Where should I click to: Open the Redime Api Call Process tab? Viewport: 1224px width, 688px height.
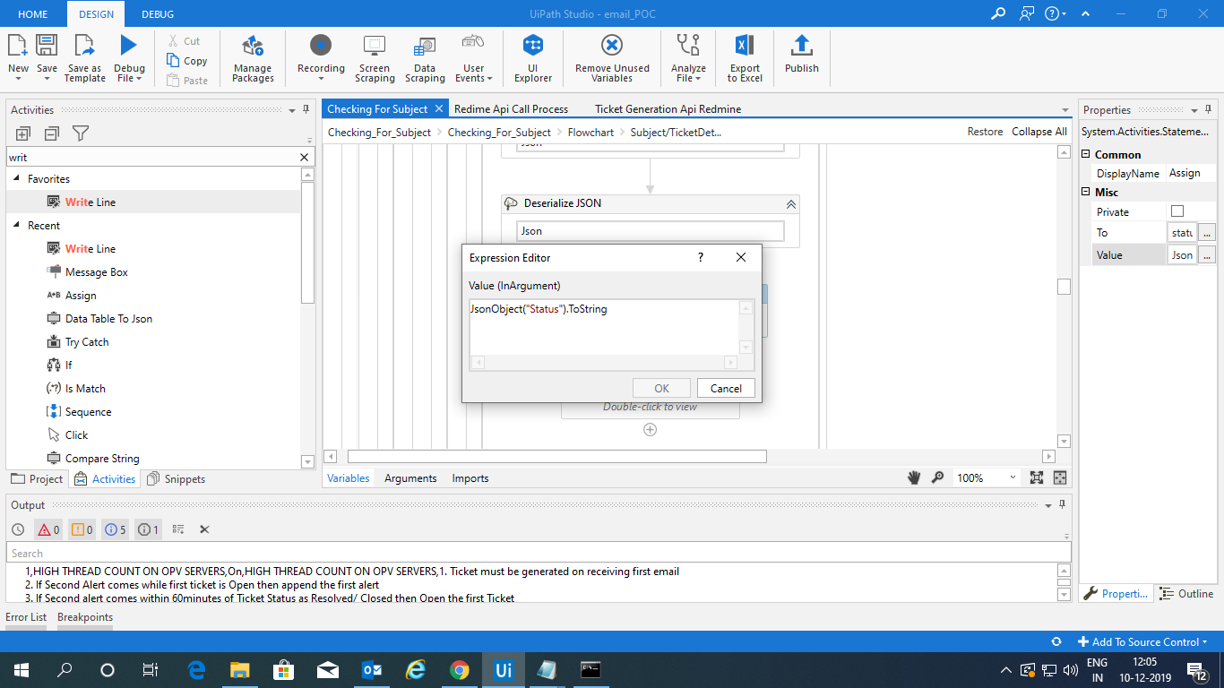[x=511, y=109]
